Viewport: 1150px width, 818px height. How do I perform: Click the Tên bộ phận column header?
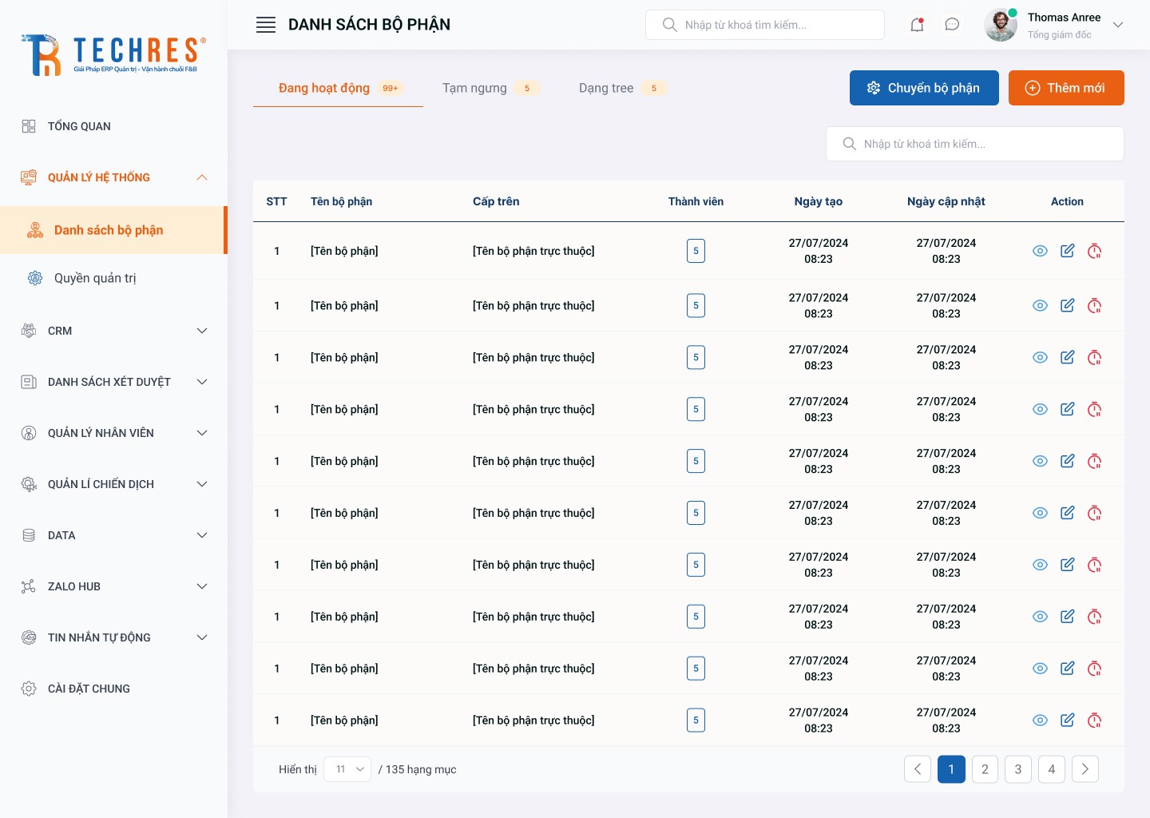[x=341, y=201]
